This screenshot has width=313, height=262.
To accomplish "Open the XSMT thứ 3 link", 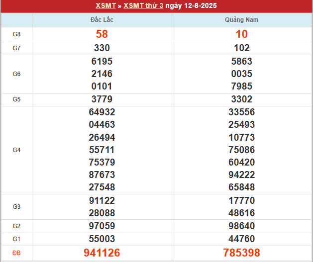I will coord(143,5).
